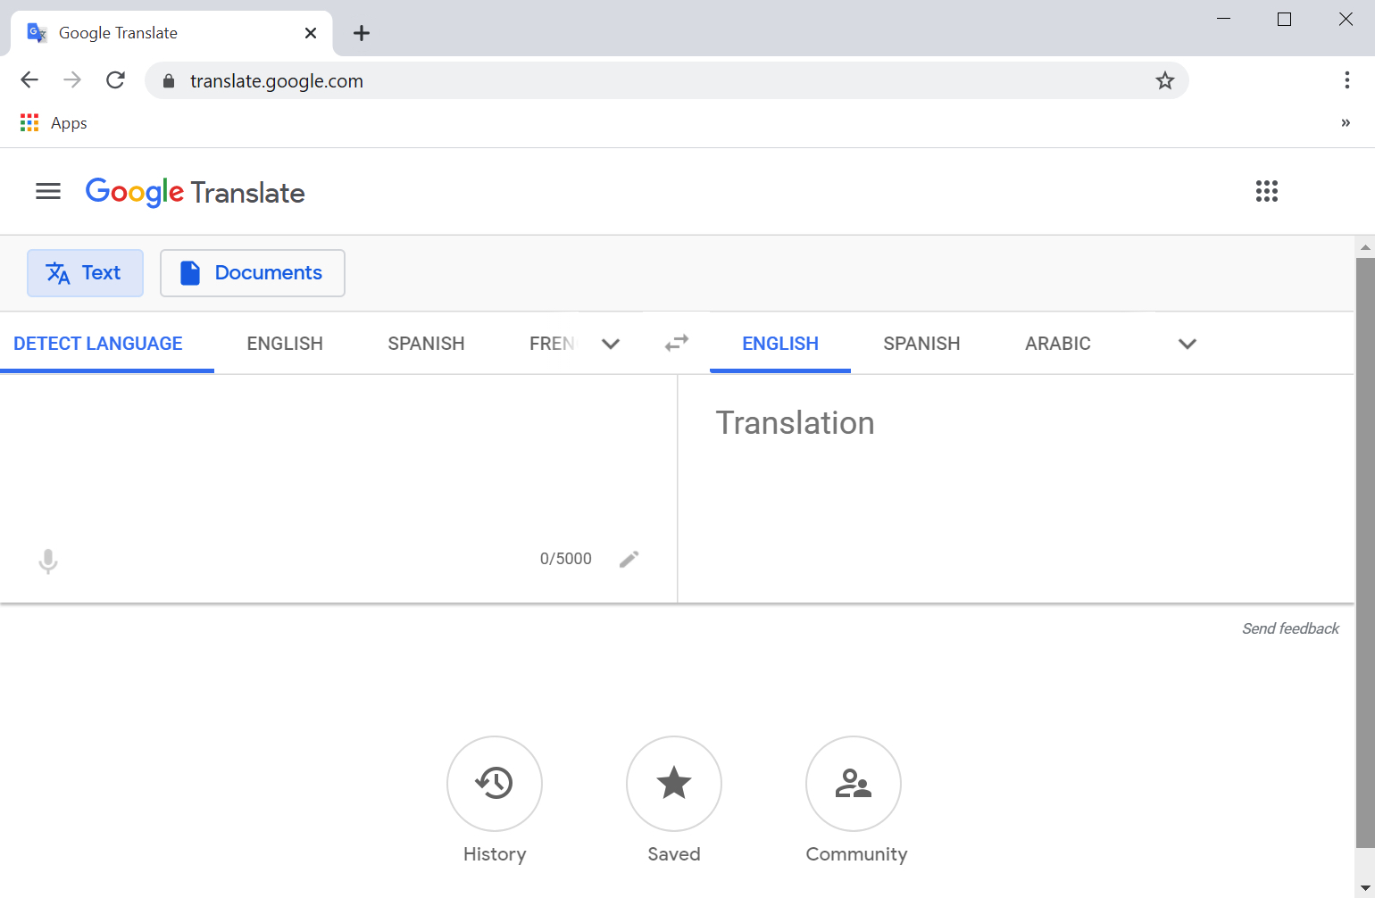Open the Community icon

pyautogui.click(x=854, y=784)
